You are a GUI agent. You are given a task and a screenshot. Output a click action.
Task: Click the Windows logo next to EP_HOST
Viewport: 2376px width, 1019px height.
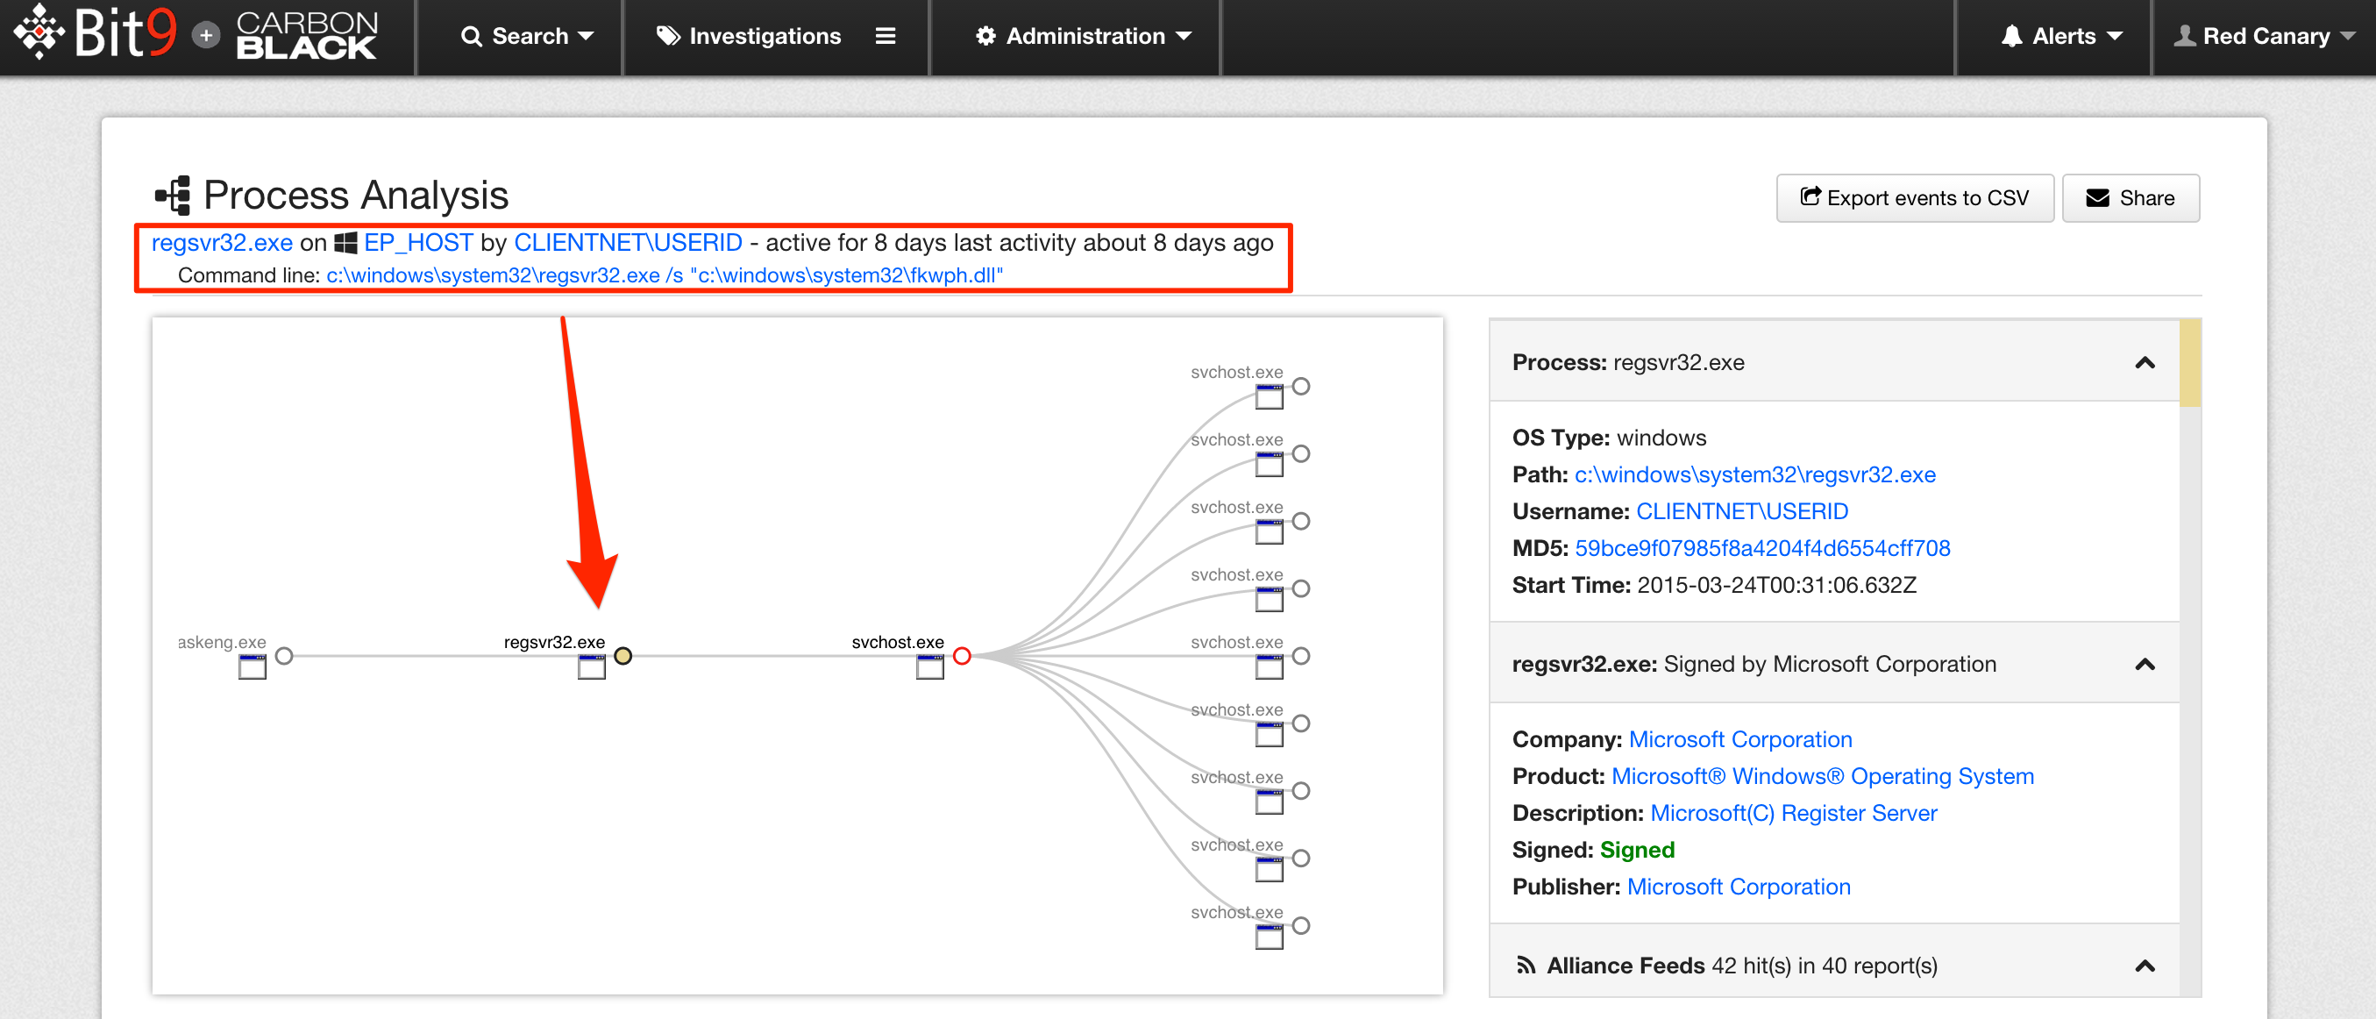(x=346, y=244)
